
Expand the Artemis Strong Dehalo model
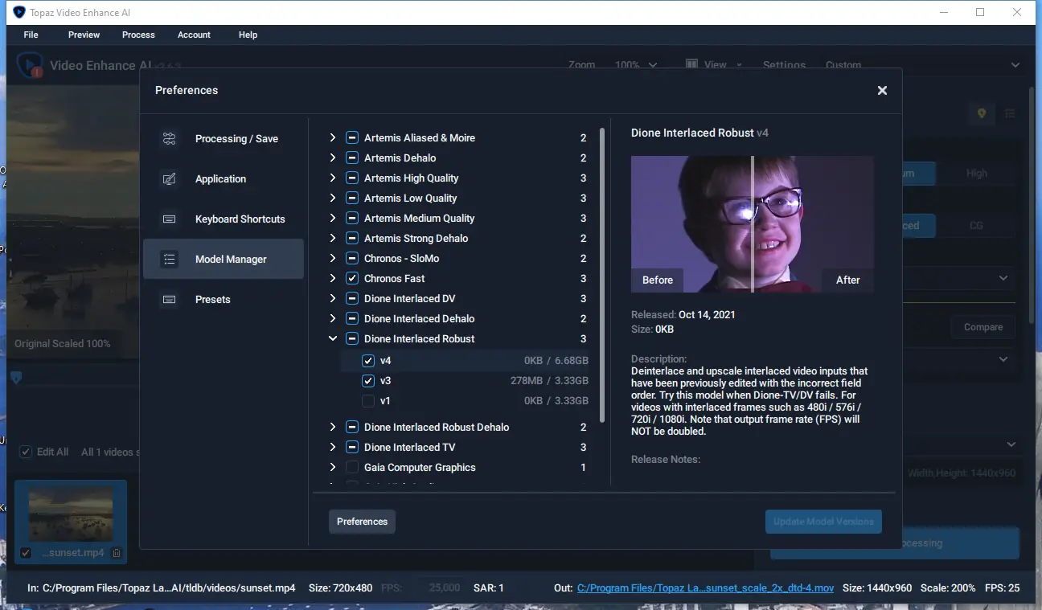pyautogui.click(x=333, y=239)
